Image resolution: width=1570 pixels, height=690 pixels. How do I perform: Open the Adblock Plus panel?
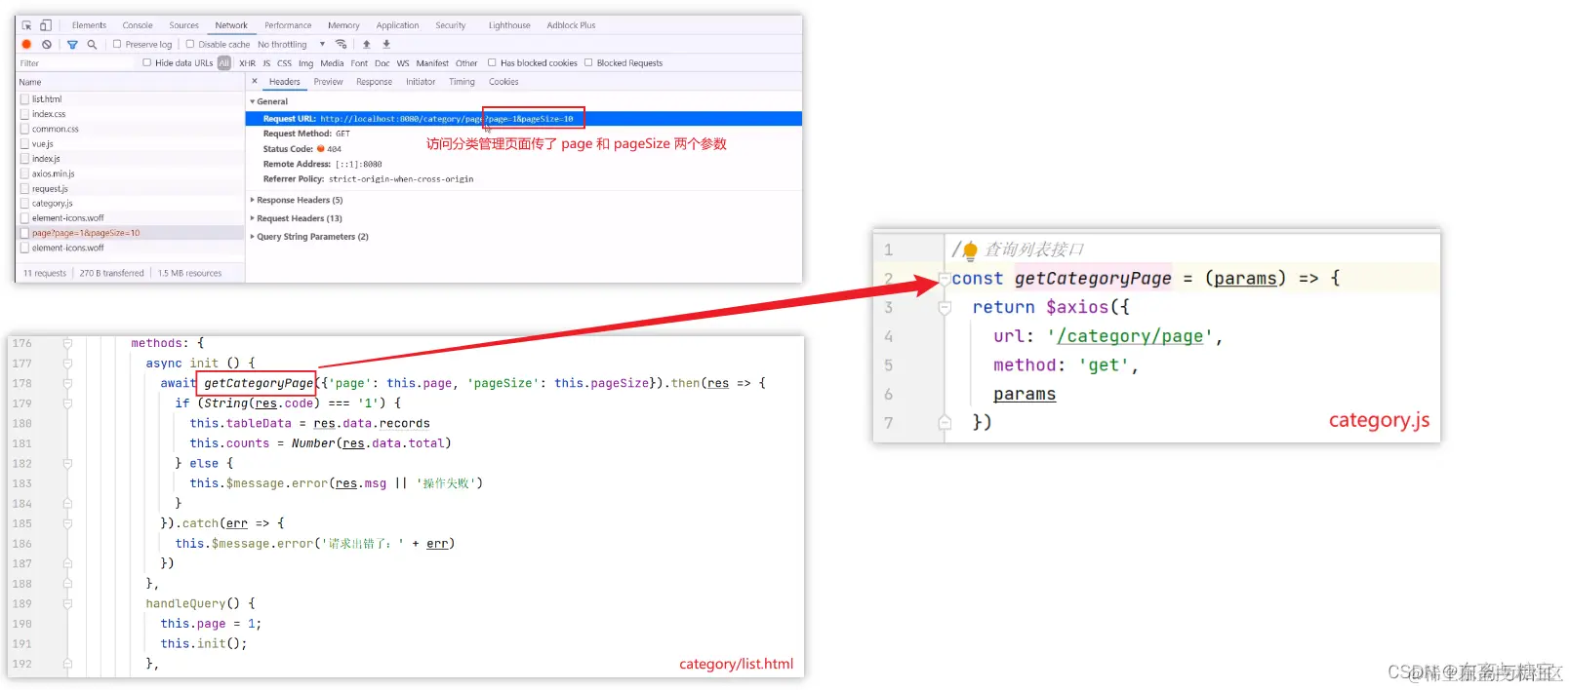571,25
